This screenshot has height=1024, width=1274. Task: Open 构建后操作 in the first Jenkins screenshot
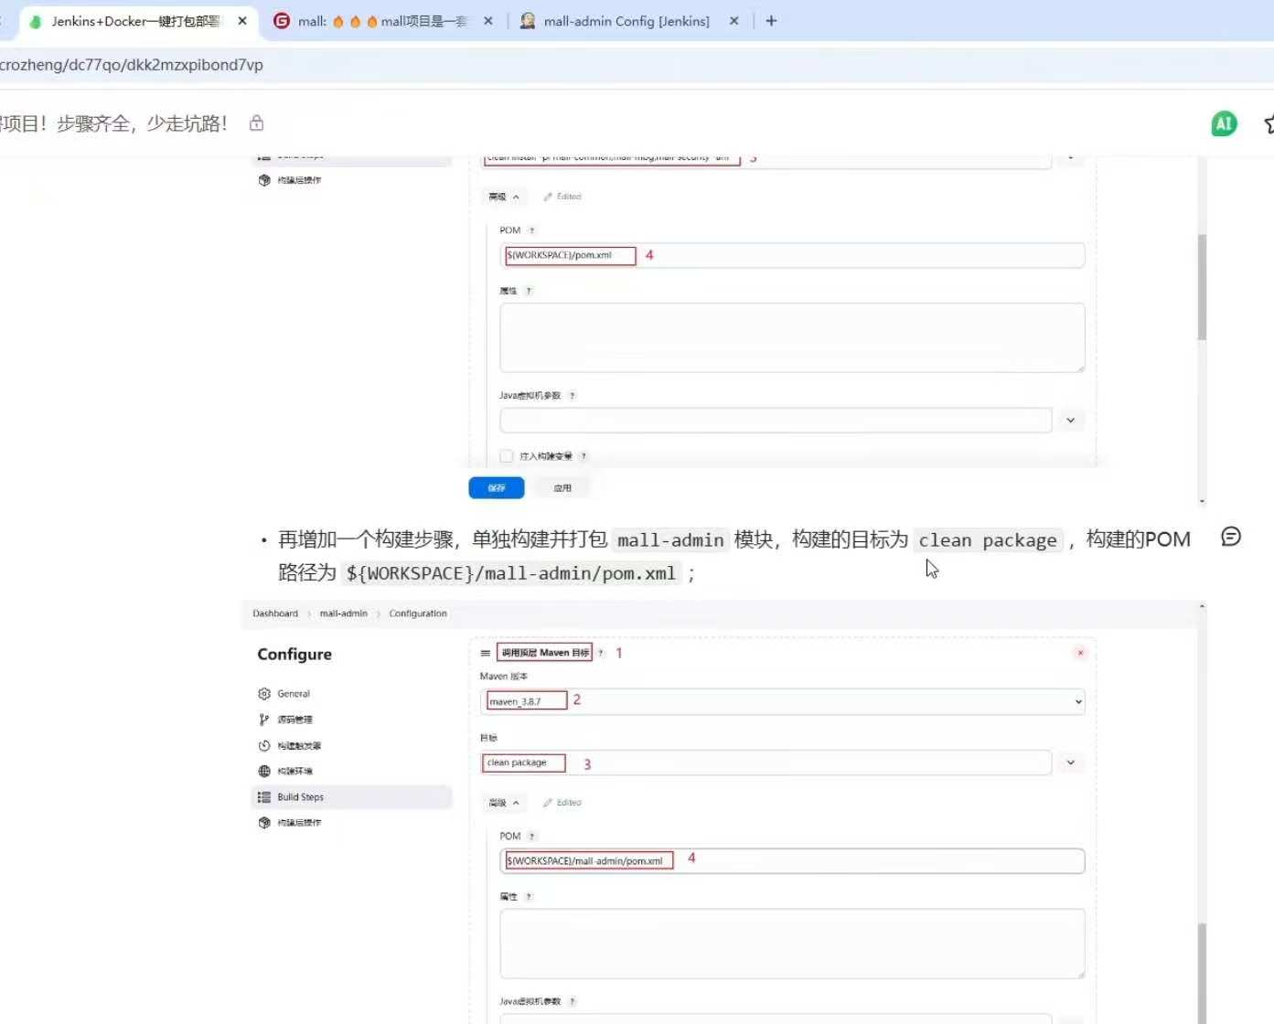pos(290,180)
